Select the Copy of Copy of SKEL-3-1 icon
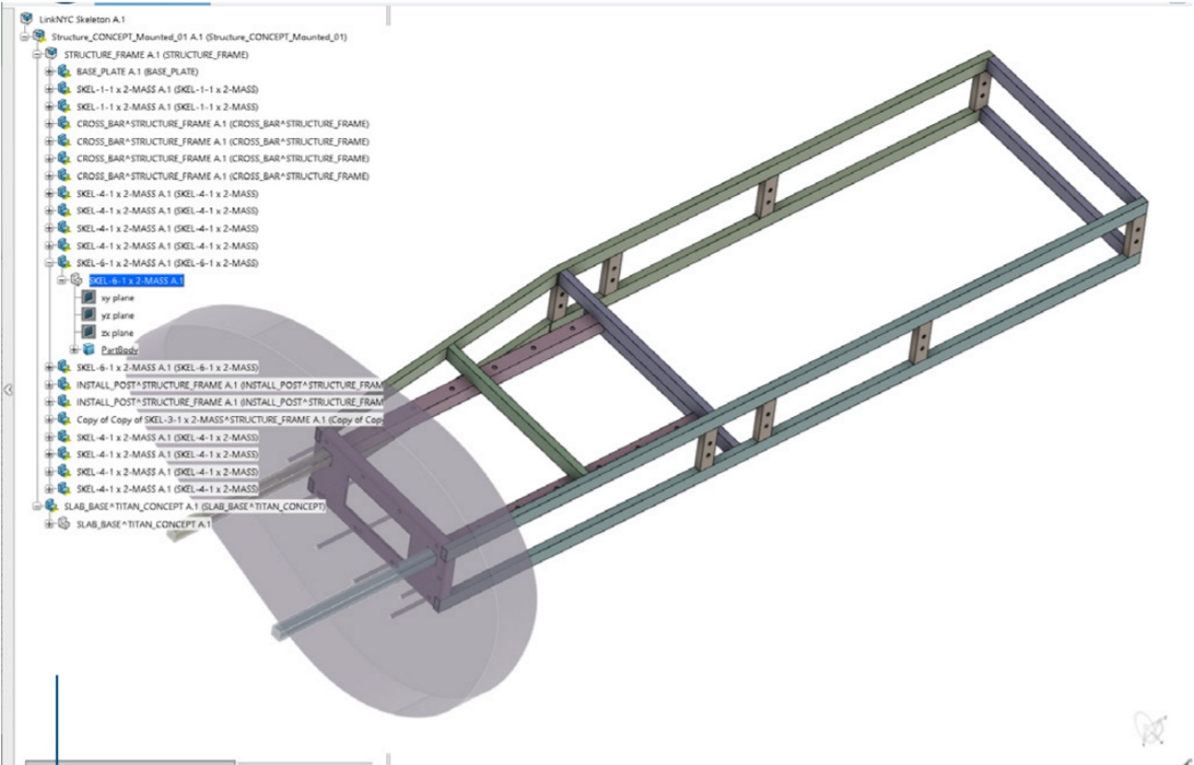 pos(63,420)
